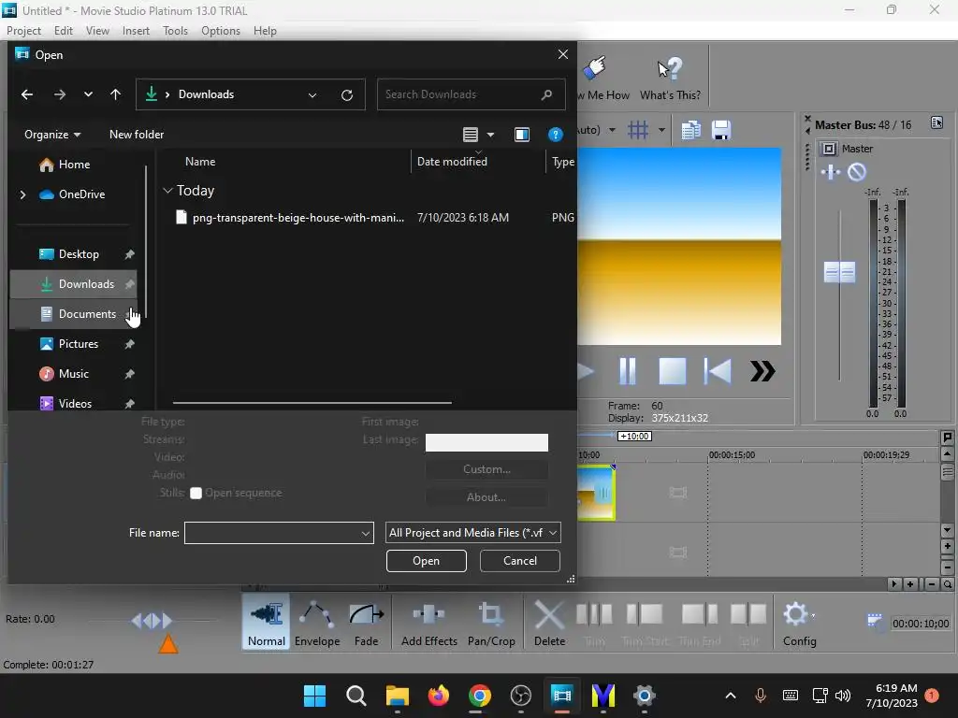Go up one folder level
Image resolution: width=958 pixels, height=718 pixels.
[x=115, y=94]
